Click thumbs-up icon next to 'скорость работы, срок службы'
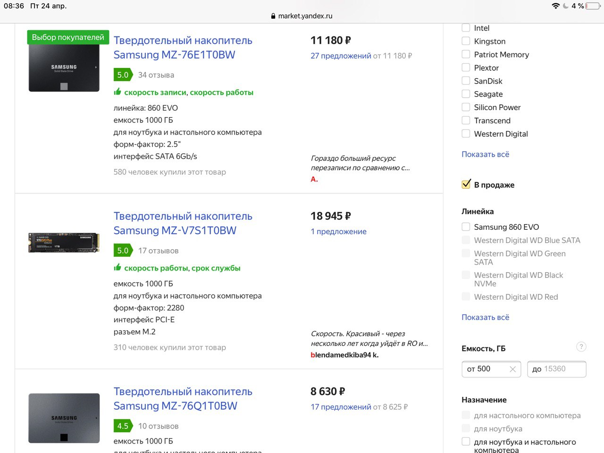This screenshot has width=604, height=453. click(117, 267)
